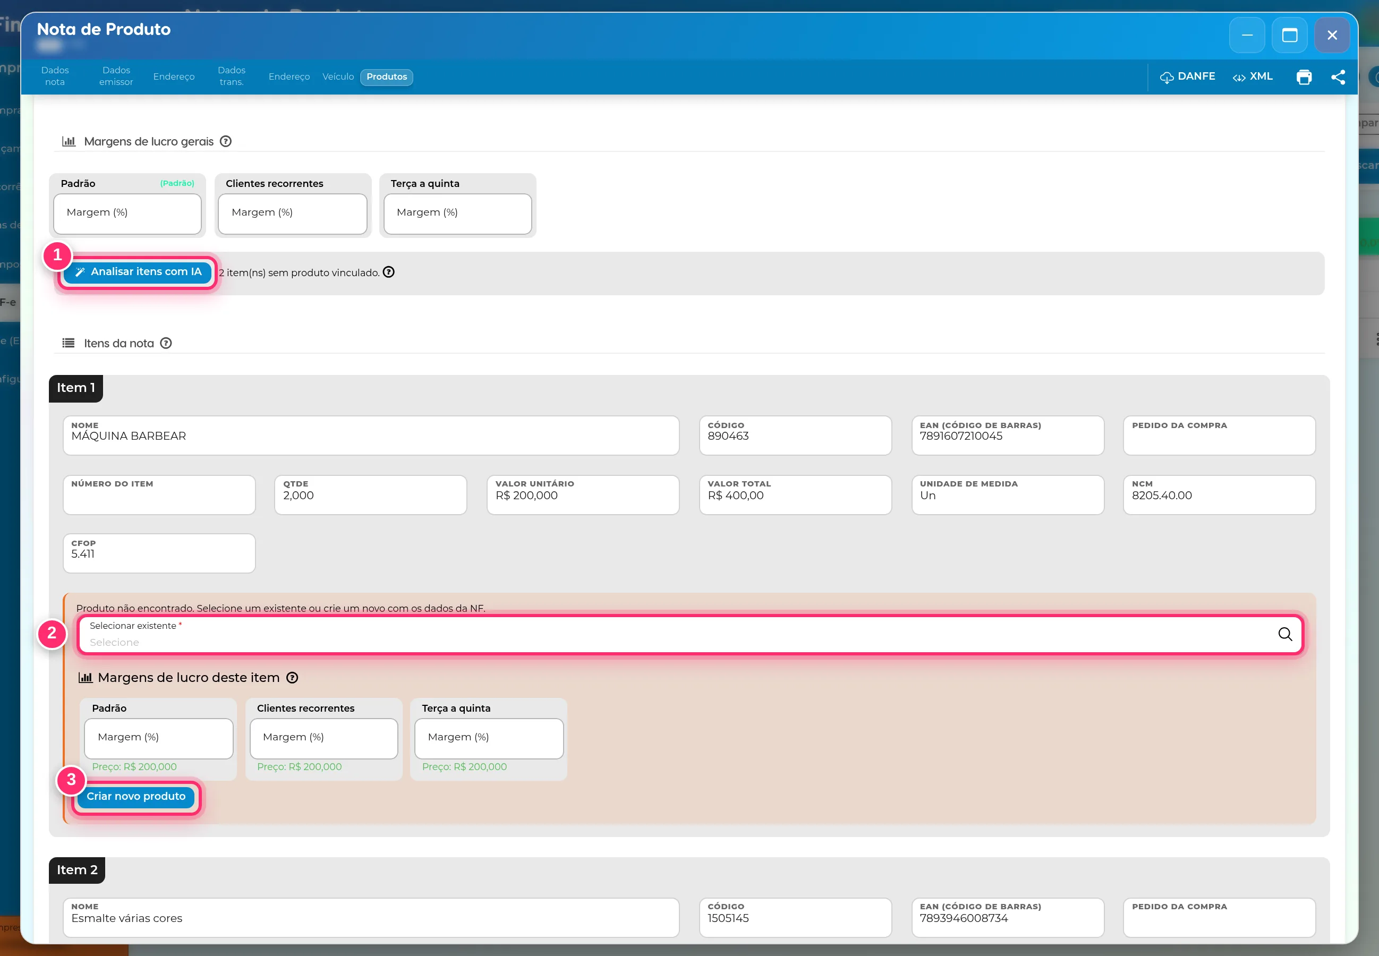Open help for Margens de lucro deste item
This screenshot has width=1379, height=956.
[292, 678]
